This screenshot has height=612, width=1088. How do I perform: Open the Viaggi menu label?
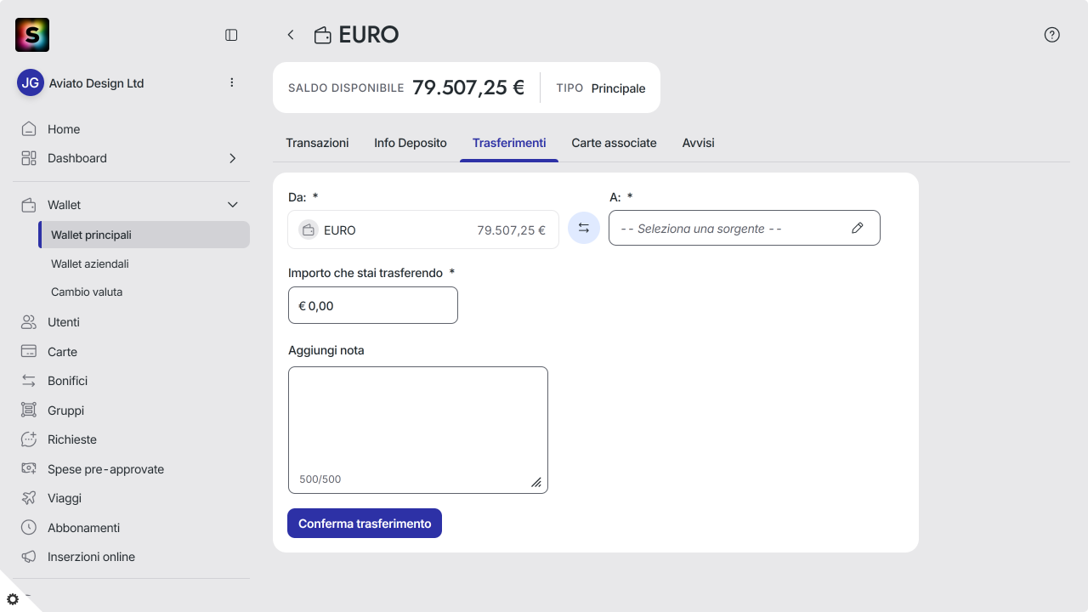pyautogui.click(x=65, y=498)
